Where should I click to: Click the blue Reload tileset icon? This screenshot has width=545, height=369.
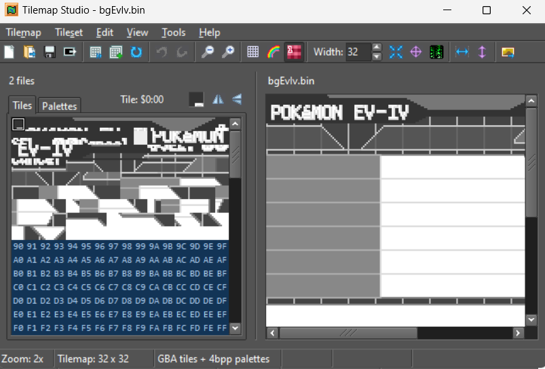coord(136,52)
